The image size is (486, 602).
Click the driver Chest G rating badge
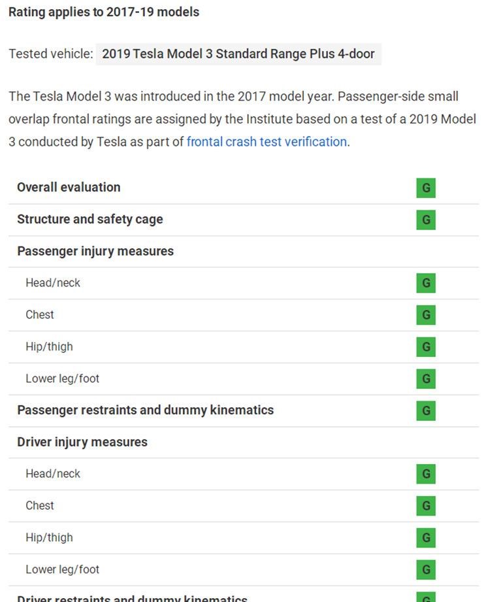pos(426,506)
